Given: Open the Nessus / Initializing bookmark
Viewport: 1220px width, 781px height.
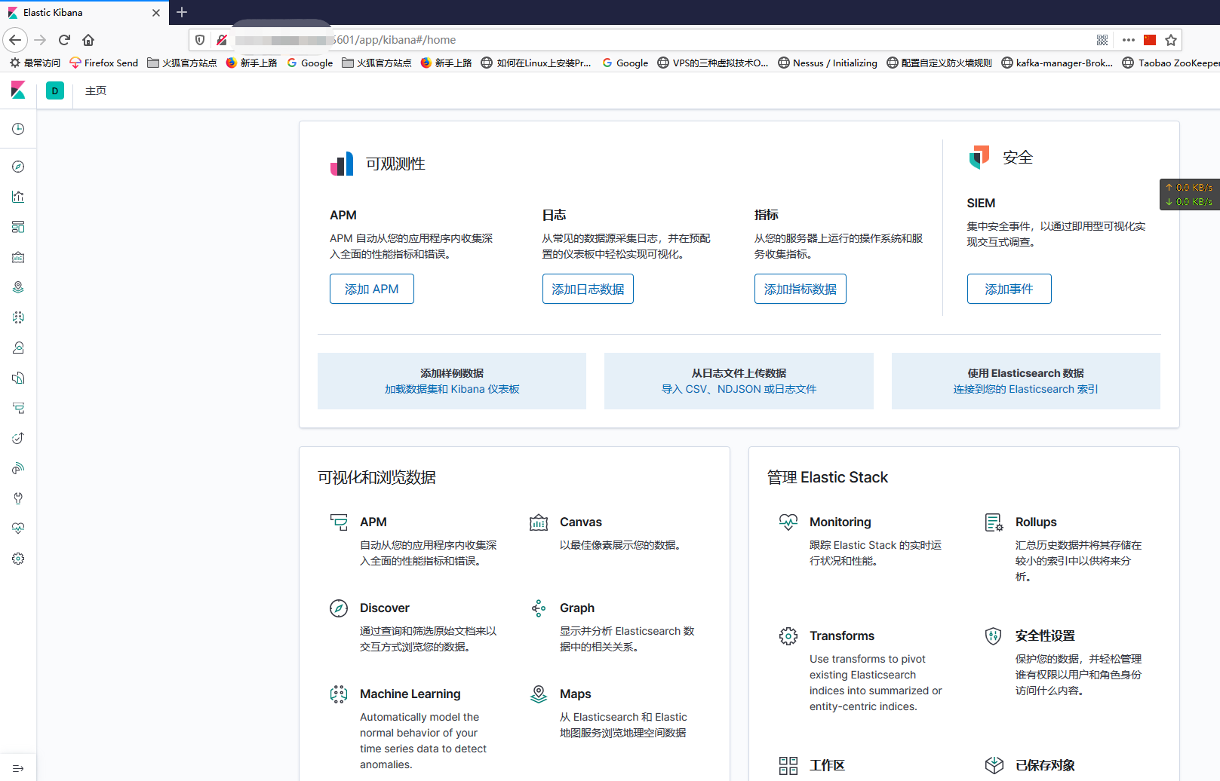Looking at the screenshot, I should point(828,63).
